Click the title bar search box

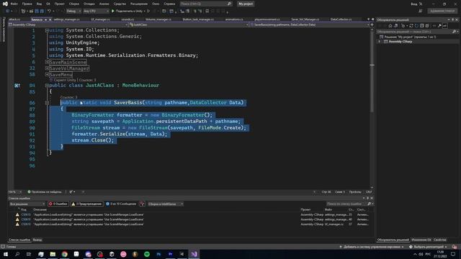click(205, 4)
